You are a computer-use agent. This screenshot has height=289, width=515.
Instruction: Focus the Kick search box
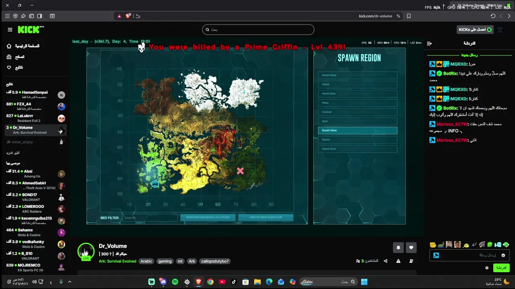click(258, 29)
